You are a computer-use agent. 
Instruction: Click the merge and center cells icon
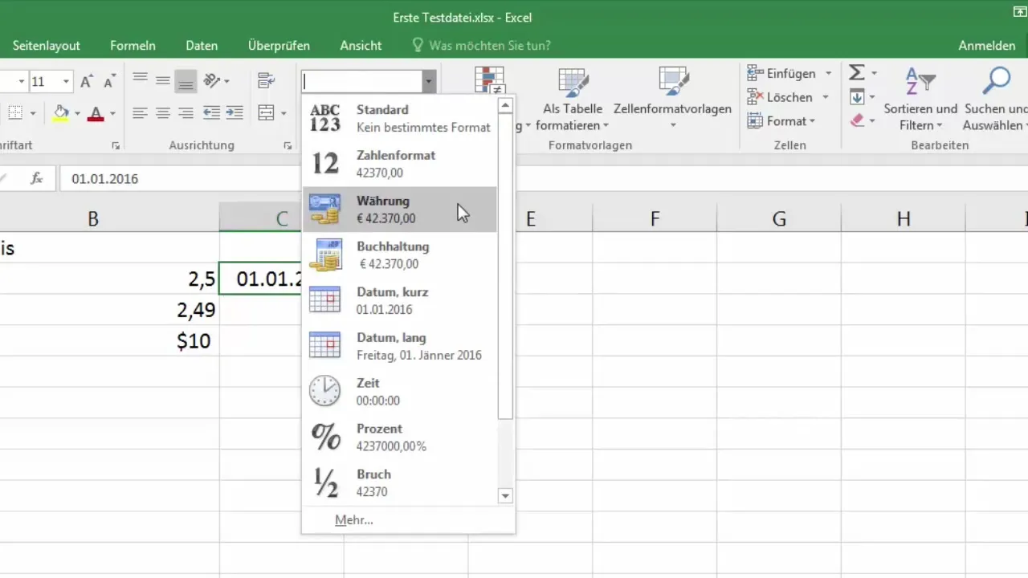(x=266, y=113)
